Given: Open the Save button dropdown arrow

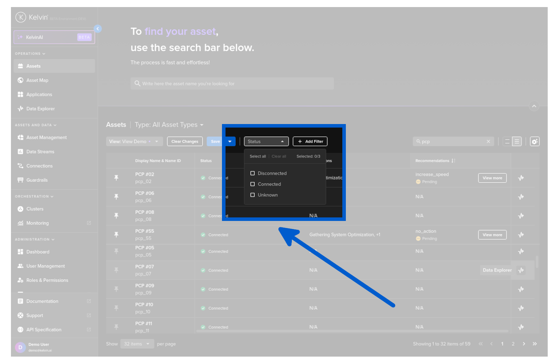Looking at the screenshot, I should [x=230, y=142].
